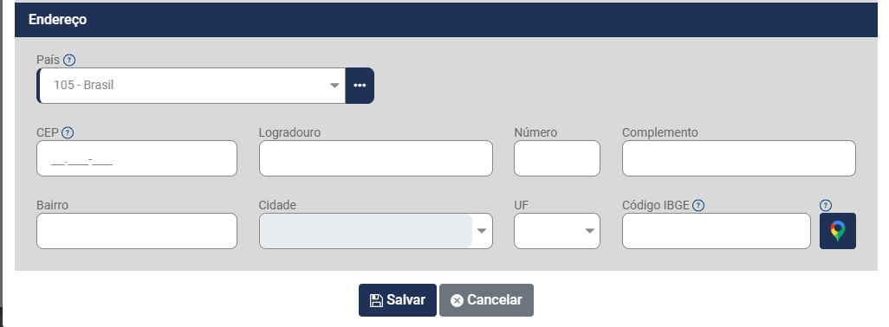Screen dimensions: 889x327
Task: Click the X circle icon on Cancelar
Action: (457, 300)
